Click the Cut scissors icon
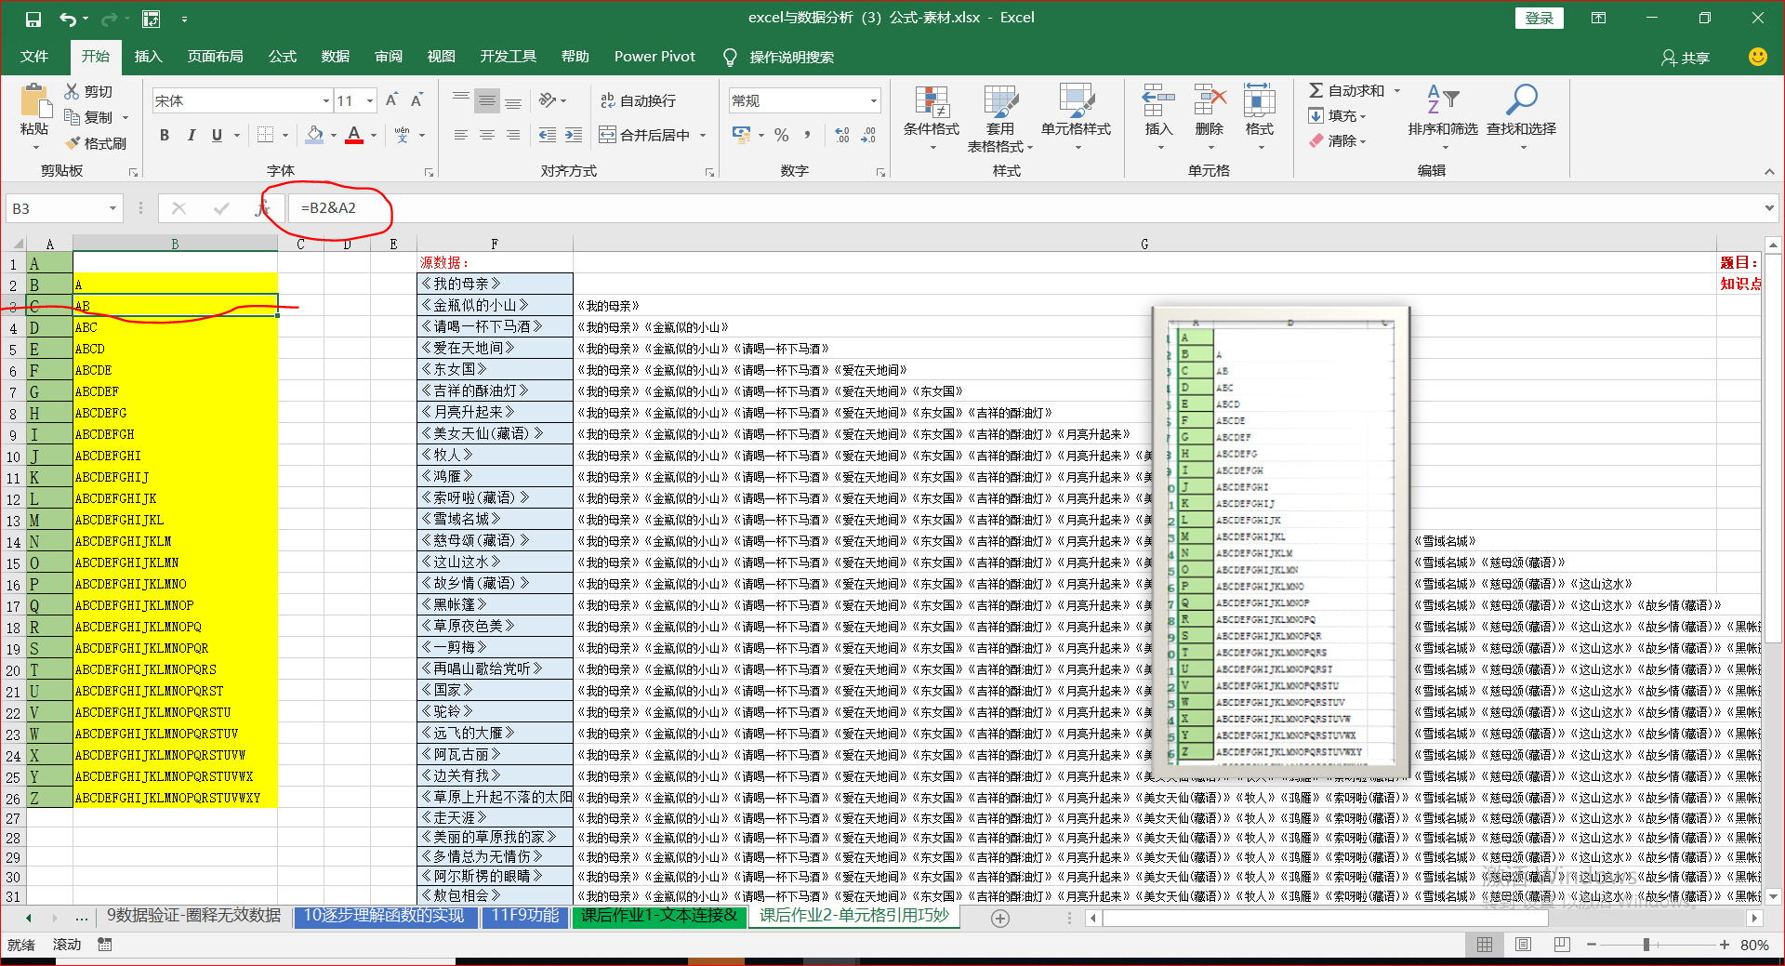The image size is (1785, 966). (x=72, y=91)
